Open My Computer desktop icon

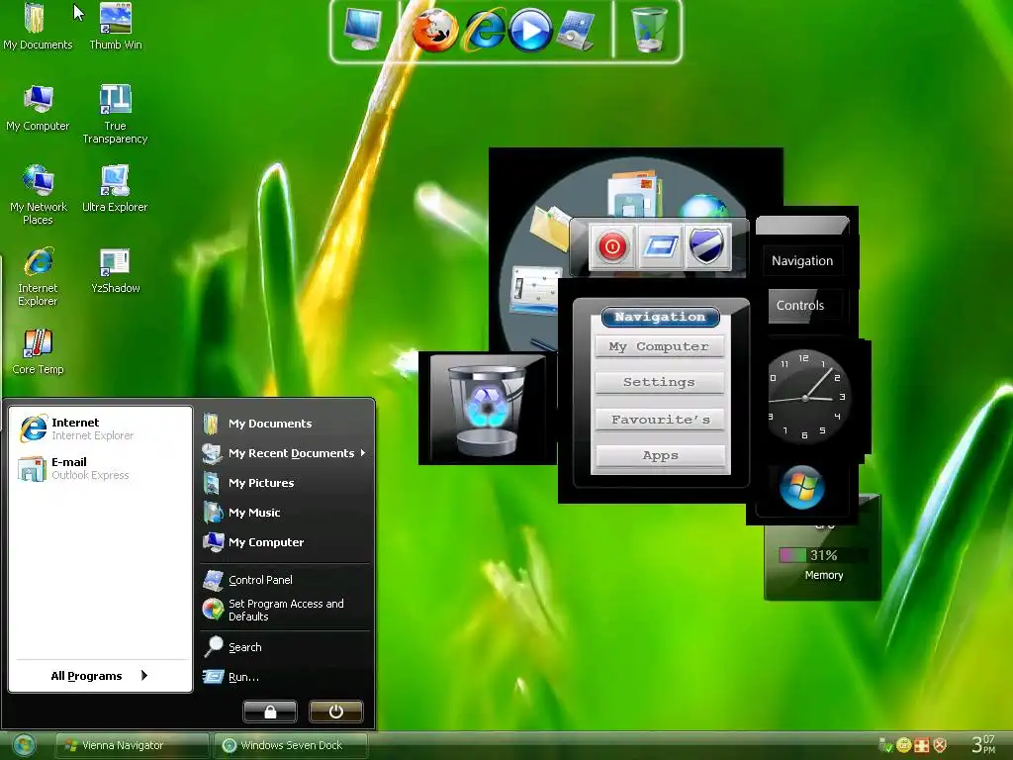(38, 107)
